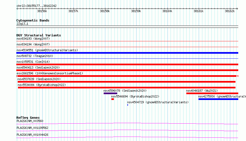Click the nsv834193 (Wong2007) variant label

point(33,39)
